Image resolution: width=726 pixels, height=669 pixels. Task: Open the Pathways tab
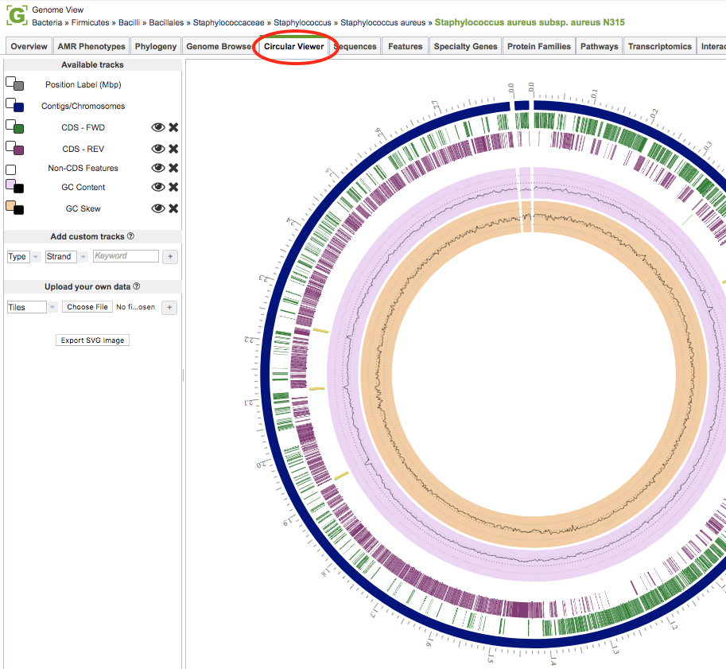[599, 46]
